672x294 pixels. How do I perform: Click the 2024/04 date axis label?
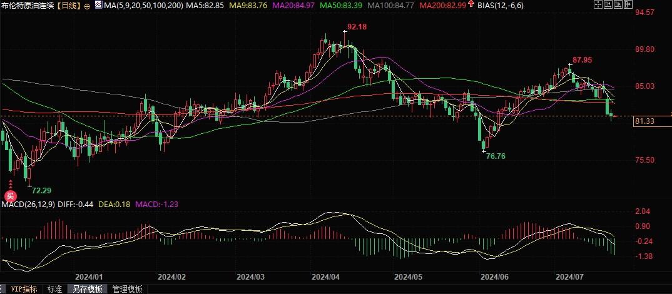tap(326, 277)
